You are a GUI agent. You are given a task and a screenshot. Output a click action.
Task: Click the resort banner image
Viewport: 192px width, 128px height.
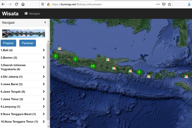[x=24, y=33]
